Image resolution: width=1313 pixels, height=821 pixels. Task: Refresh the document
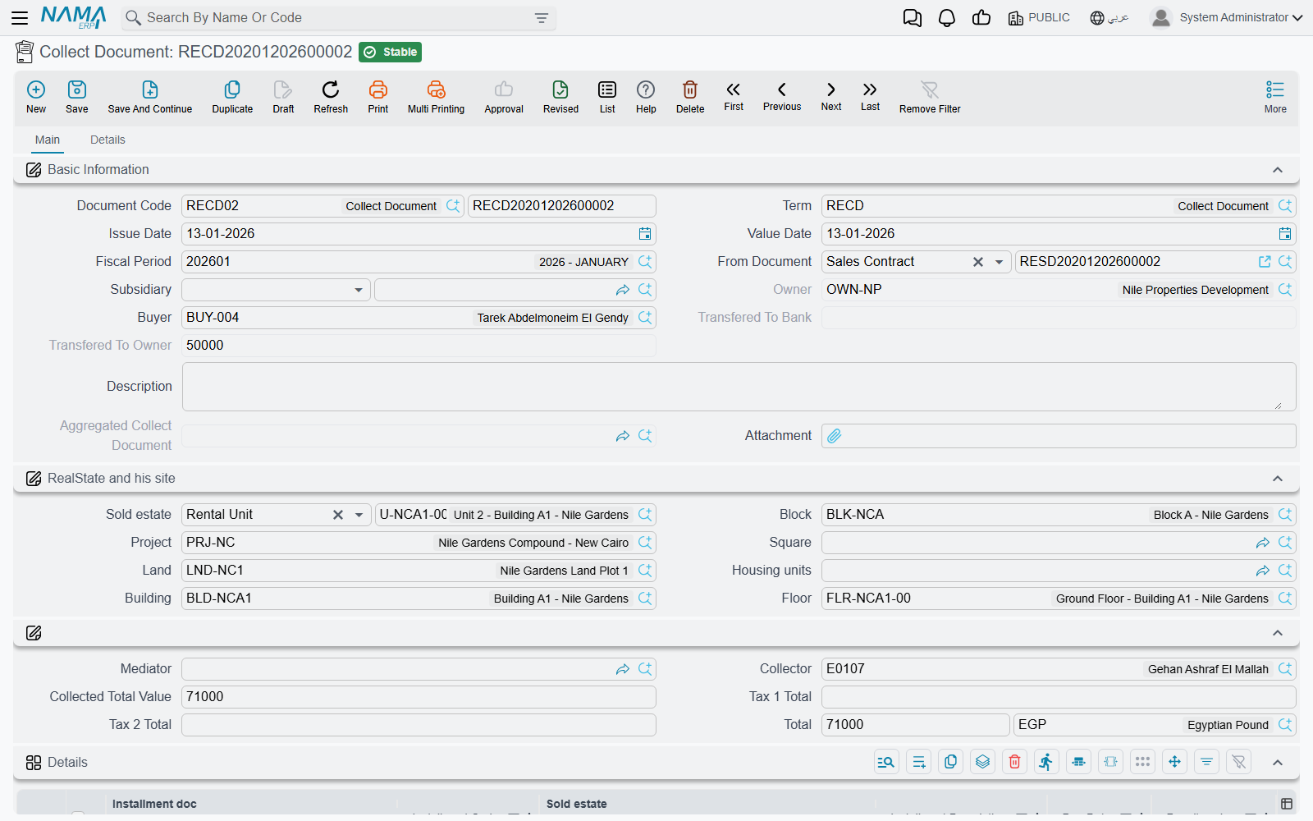click(331, 97)
